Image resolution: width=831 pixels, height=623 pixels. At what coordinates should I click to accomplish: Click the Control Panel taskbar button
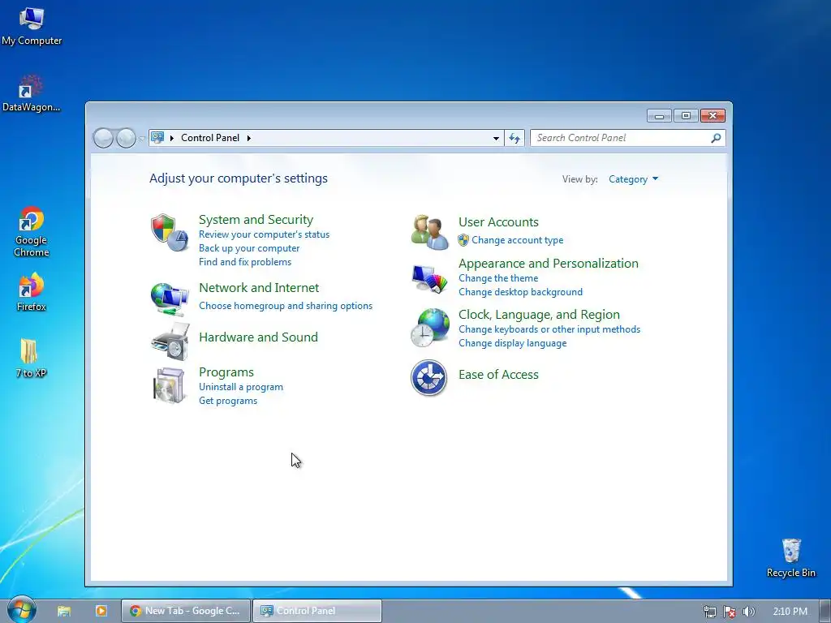[x=317, y=611]
